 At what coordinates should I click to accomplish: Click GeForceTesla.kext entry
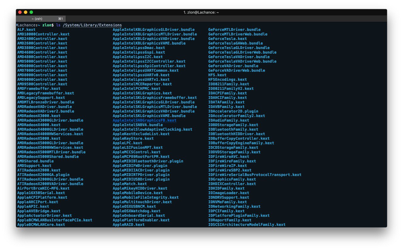[228, 39]
